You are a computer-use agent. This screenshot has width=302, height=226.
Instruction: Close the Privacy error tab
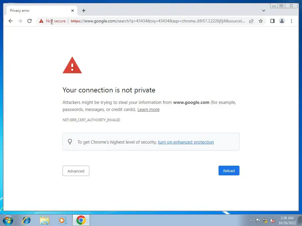73,11
